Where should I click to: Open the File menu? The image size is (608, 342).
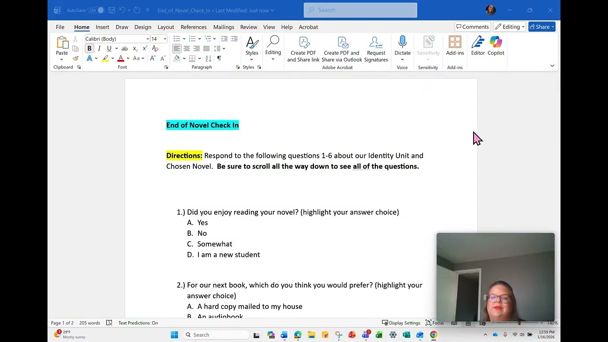60,27
